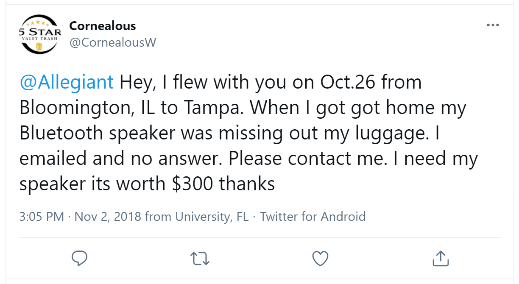Image resolution: width=519 pixels, height=284 pixels.
Task: Select the Nov 2, 2018 date text
Action: tap(108, 217)
